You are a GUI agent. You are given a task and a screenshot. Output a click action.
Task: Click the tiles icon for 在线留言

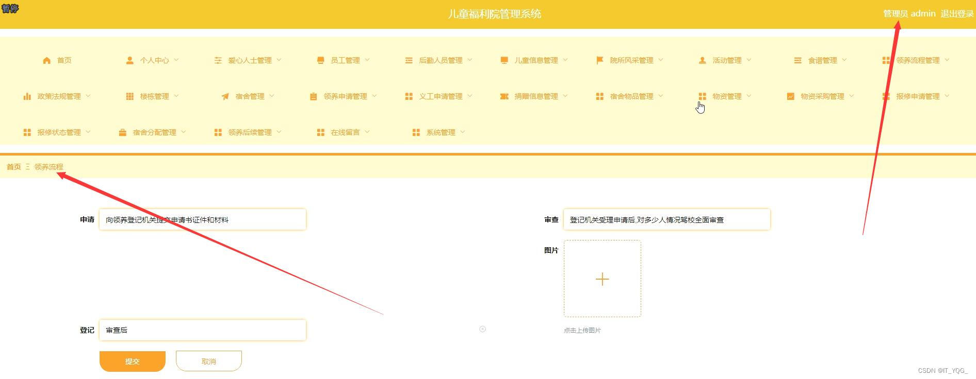[x=321, y=132]
